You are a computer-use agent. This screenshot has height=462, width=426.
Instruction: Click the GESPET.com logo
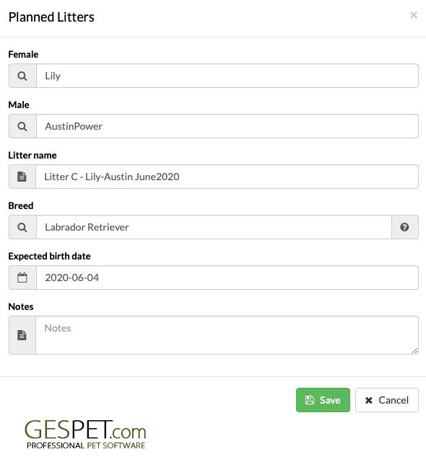pyautogui.click(x=85, y=435)
